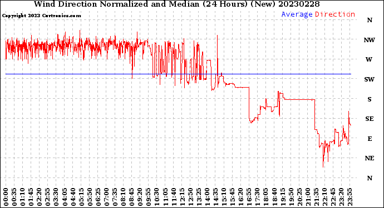The image size is (384, 208).
Task: Click the '11:05' time label
Action: coord(165,197)
